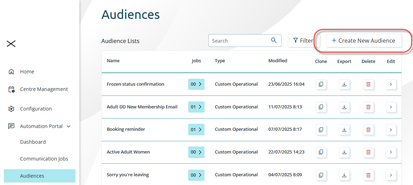413x185 pixels.
Task: Show jobs for Sorry you're leaving
Action: pos(196,175)
